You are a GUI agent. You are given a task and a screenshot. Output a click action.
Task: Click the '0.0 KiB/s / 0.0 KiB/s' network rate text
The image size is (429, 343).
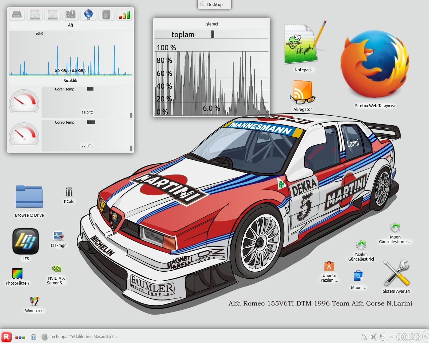click(70, 71)
